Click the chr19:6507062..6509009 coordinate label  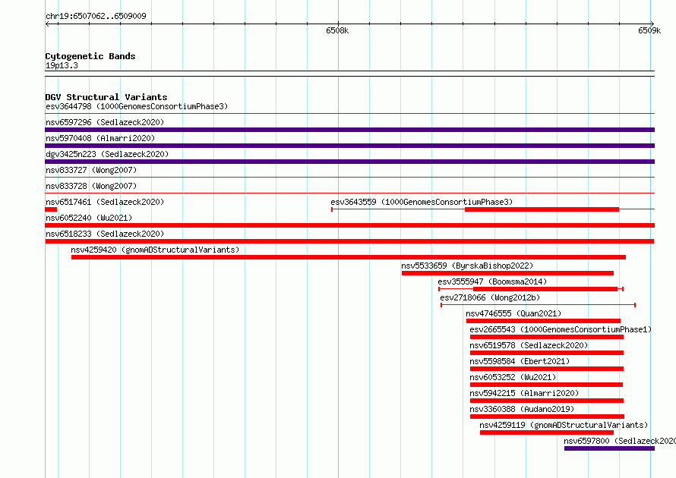coord(96,16)
